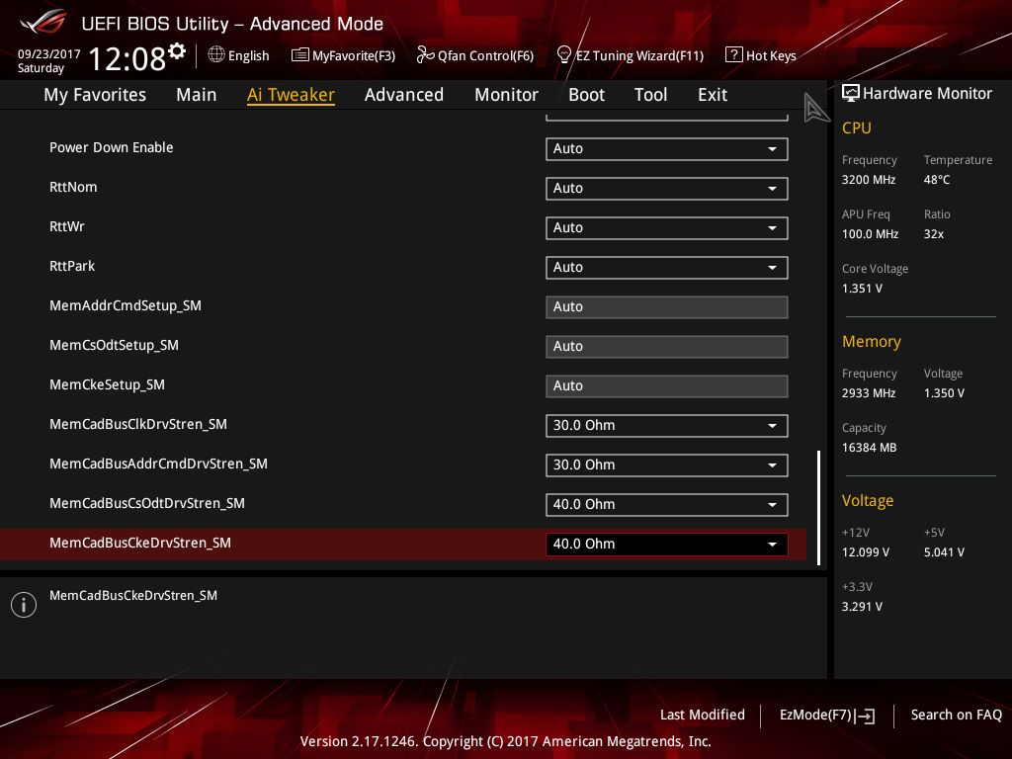Expand the RttNom Auto dropdown
Viewport: 1012px width, 759px height.
(667, 189)
